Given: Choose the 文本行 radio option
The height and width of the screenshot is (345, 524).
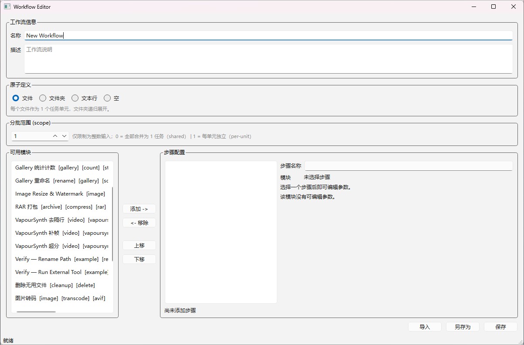Looking at the screenshot, I should 85,98.
